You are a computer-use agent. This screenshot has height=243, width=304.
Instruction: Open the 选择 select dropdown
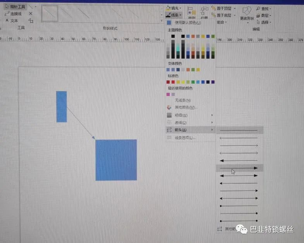point(264,22)
